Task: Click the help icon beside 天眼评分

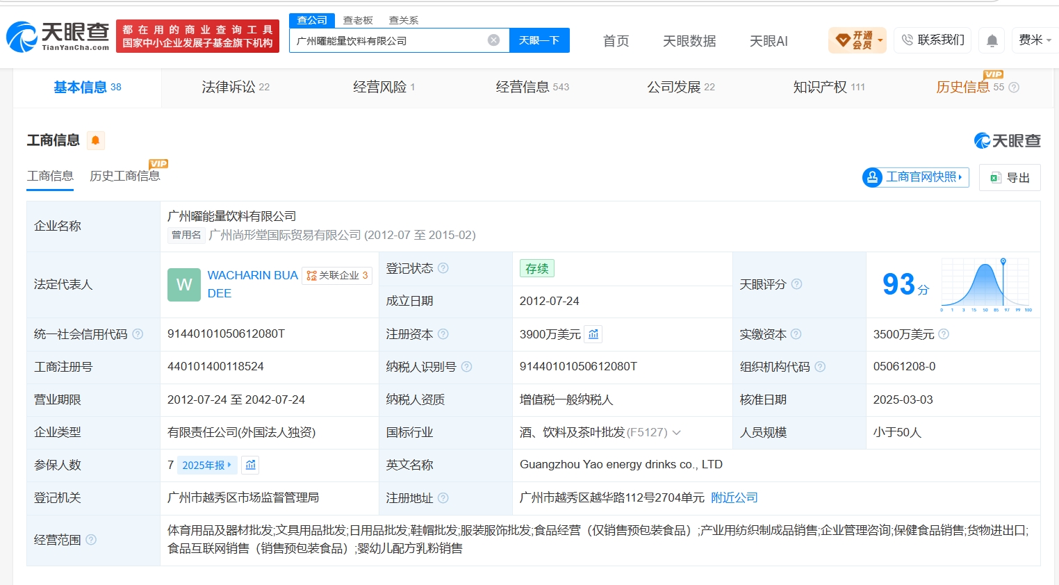Action: pos(797,284)
